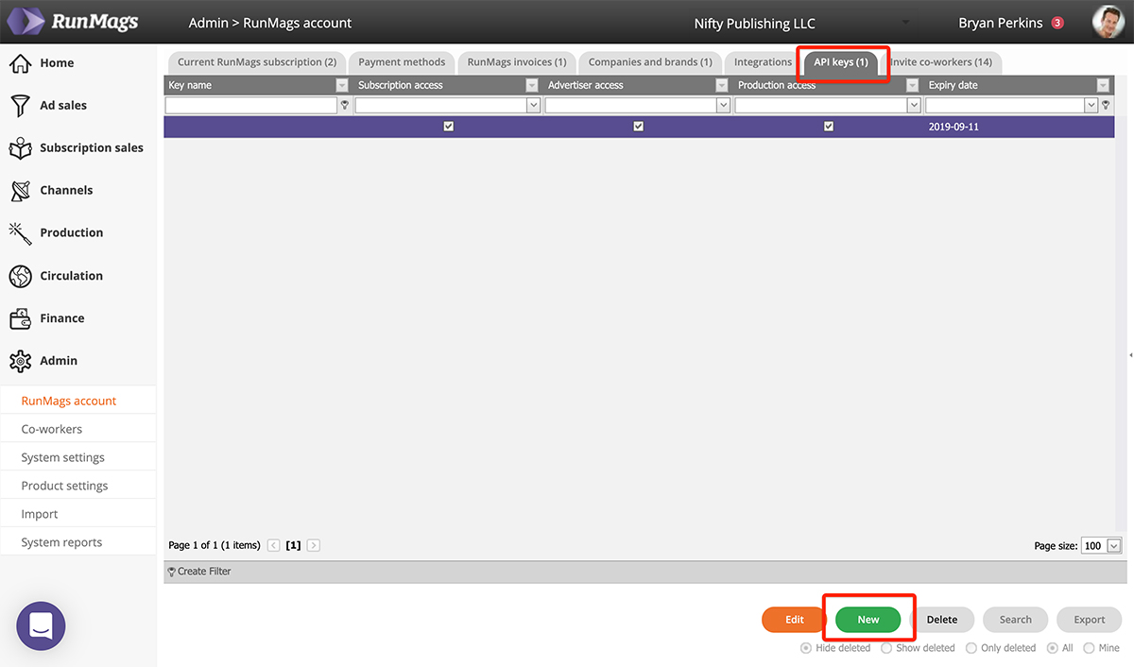This screenshot has width=1134, height=667.
Task: Toggle Subscription access checkbox in key row
Action: click(x=449, y=127)
